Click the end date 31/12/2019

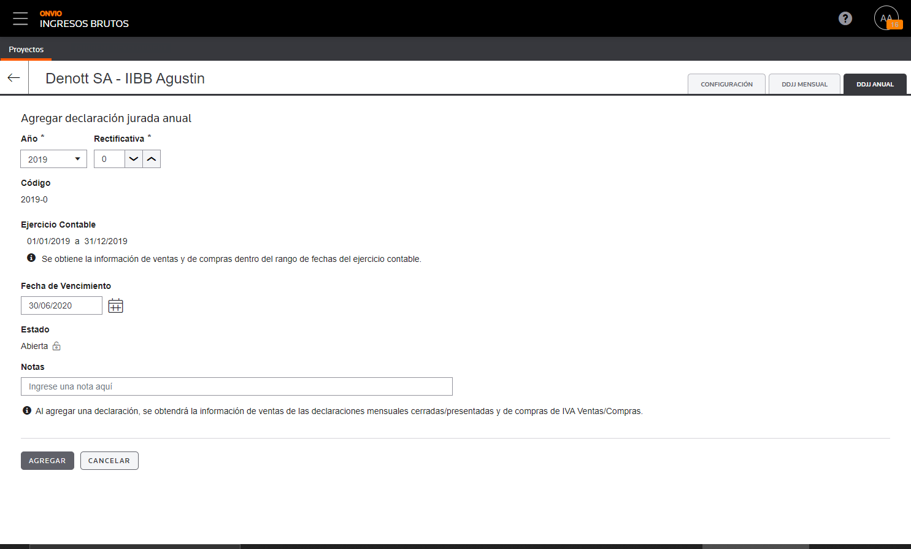click(x=106, y=241)
